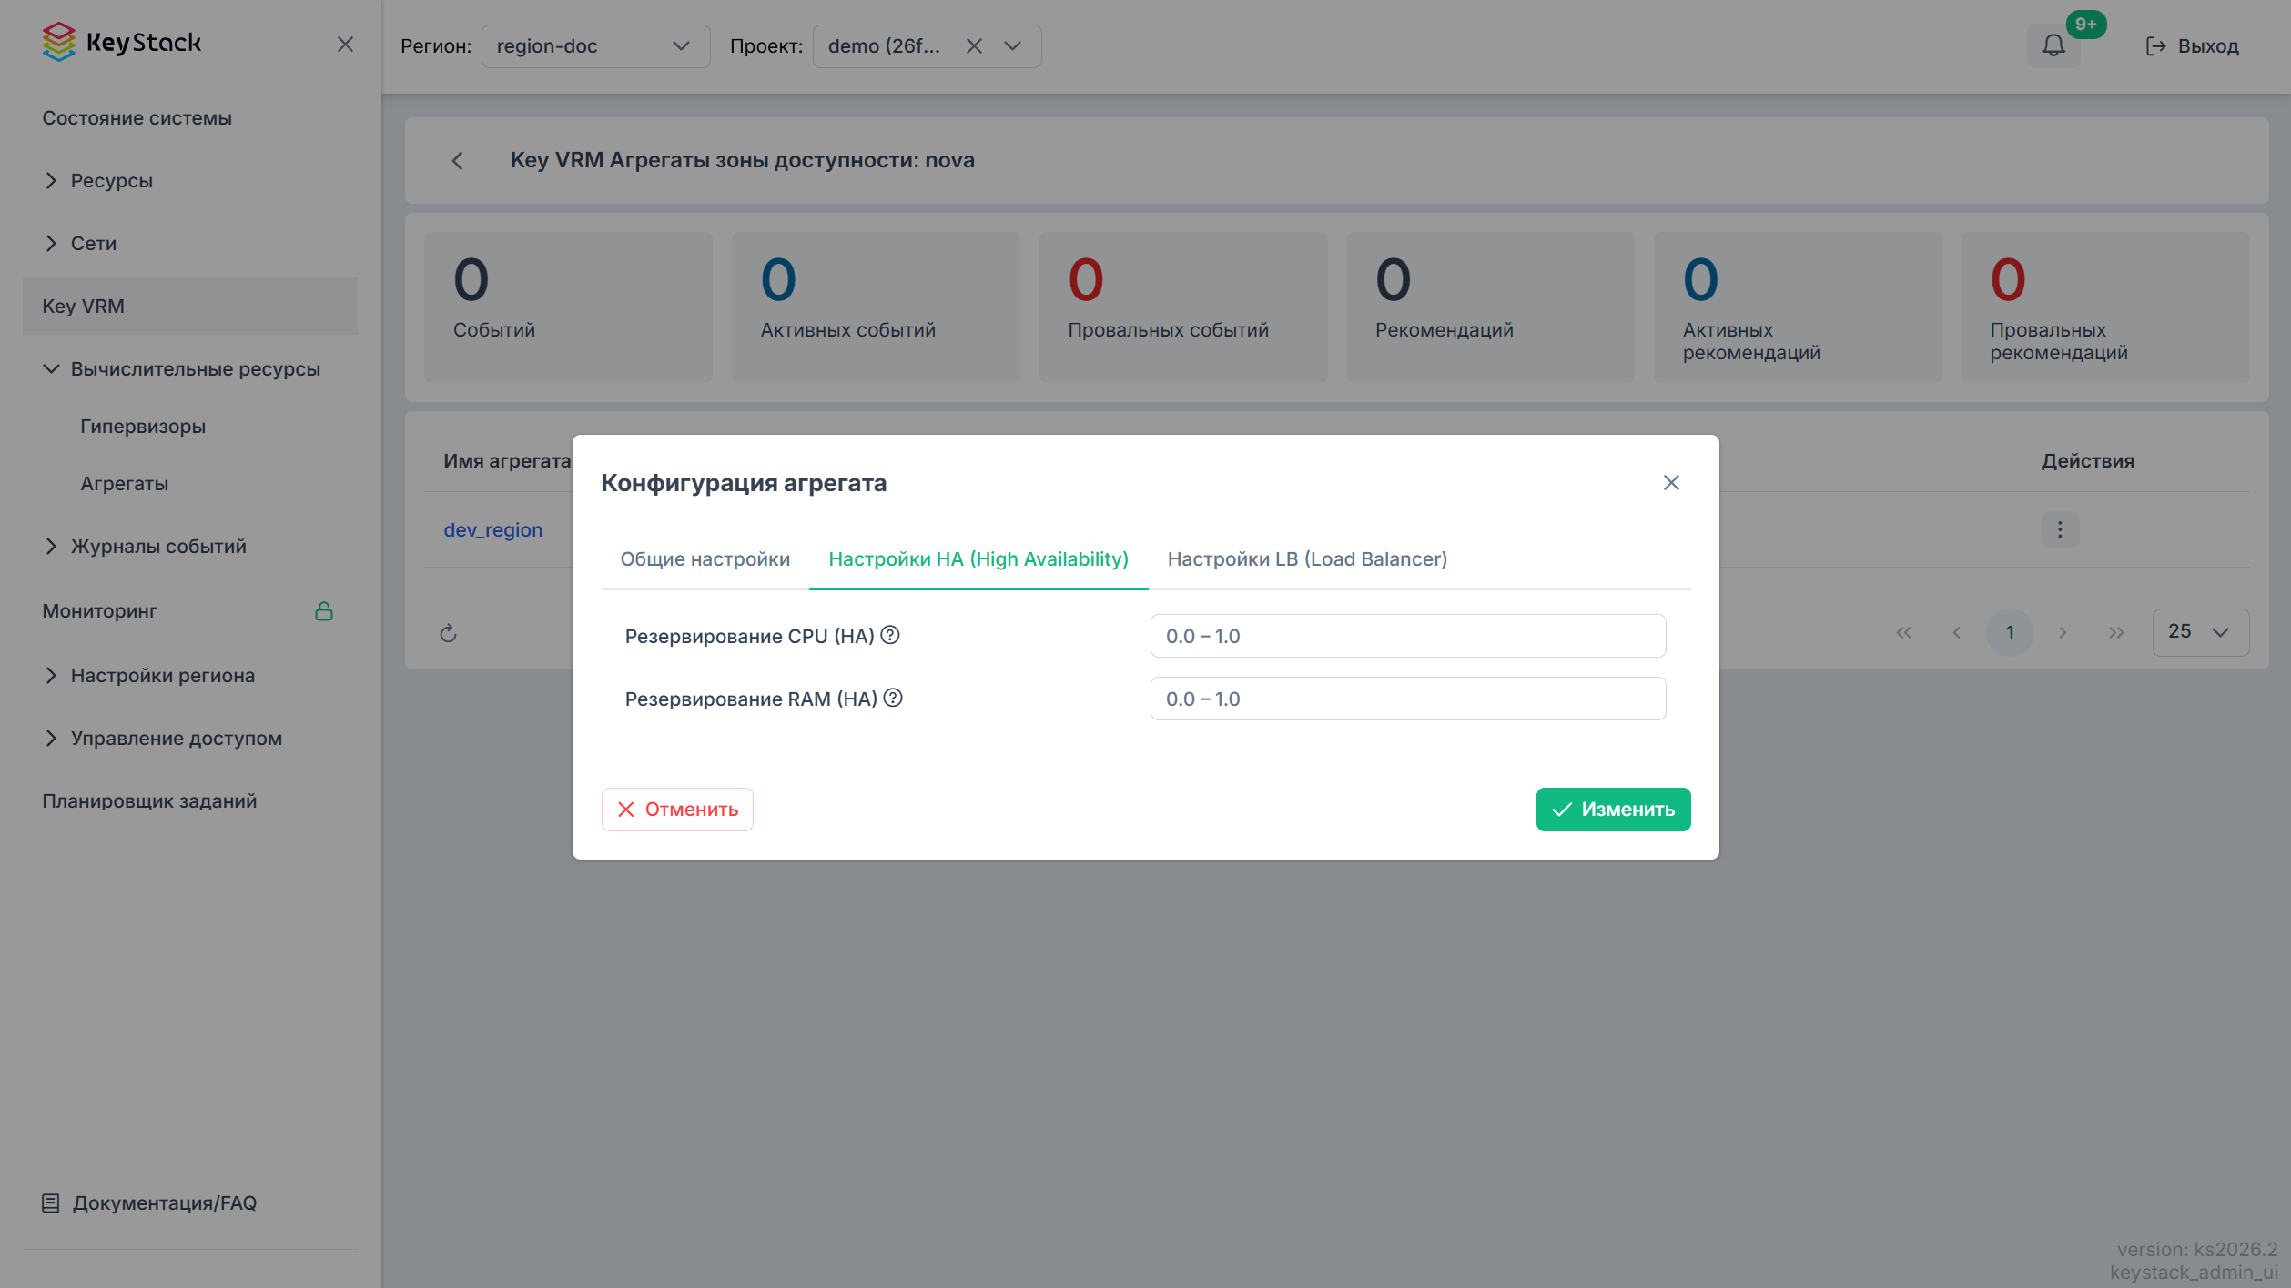Collapse the Вычислительные ресурсы section
This screenshot has width=2291, height=1288.
click(51, 369)
